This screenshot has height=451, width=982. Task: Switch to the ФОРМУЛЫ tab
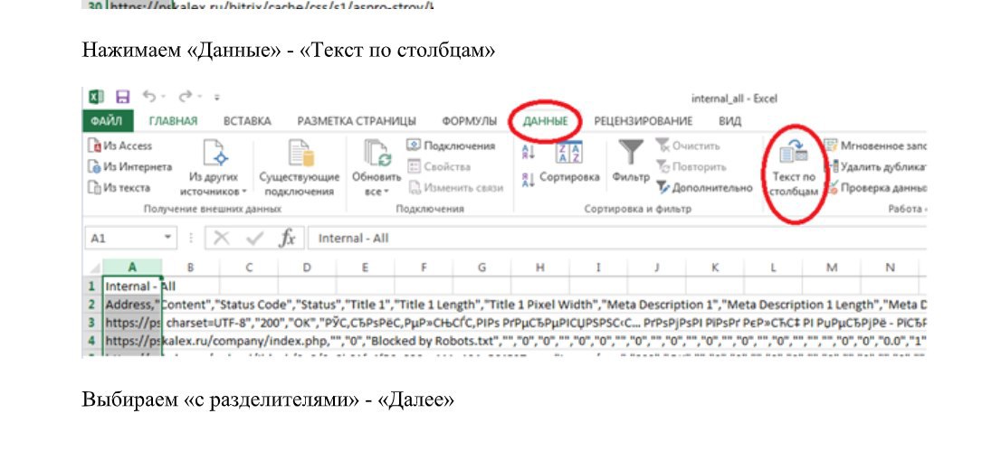470,121
